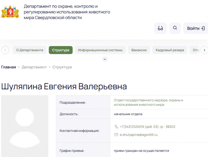The width and height of the screenshot is (208, 157).
Task: Go to the Вакансии tab
Action: 139,50
